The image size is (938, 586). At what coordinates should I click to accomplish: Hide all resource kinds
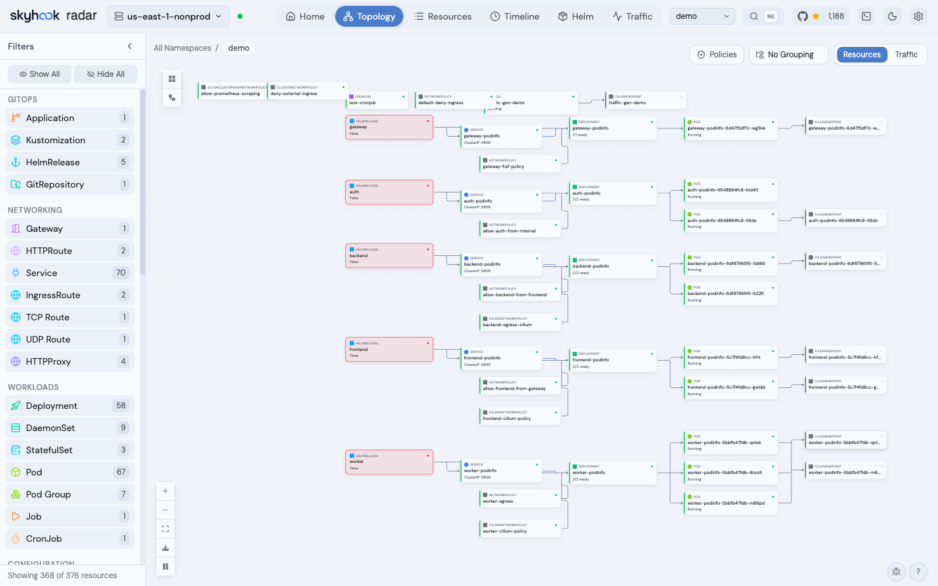point(106,74)
